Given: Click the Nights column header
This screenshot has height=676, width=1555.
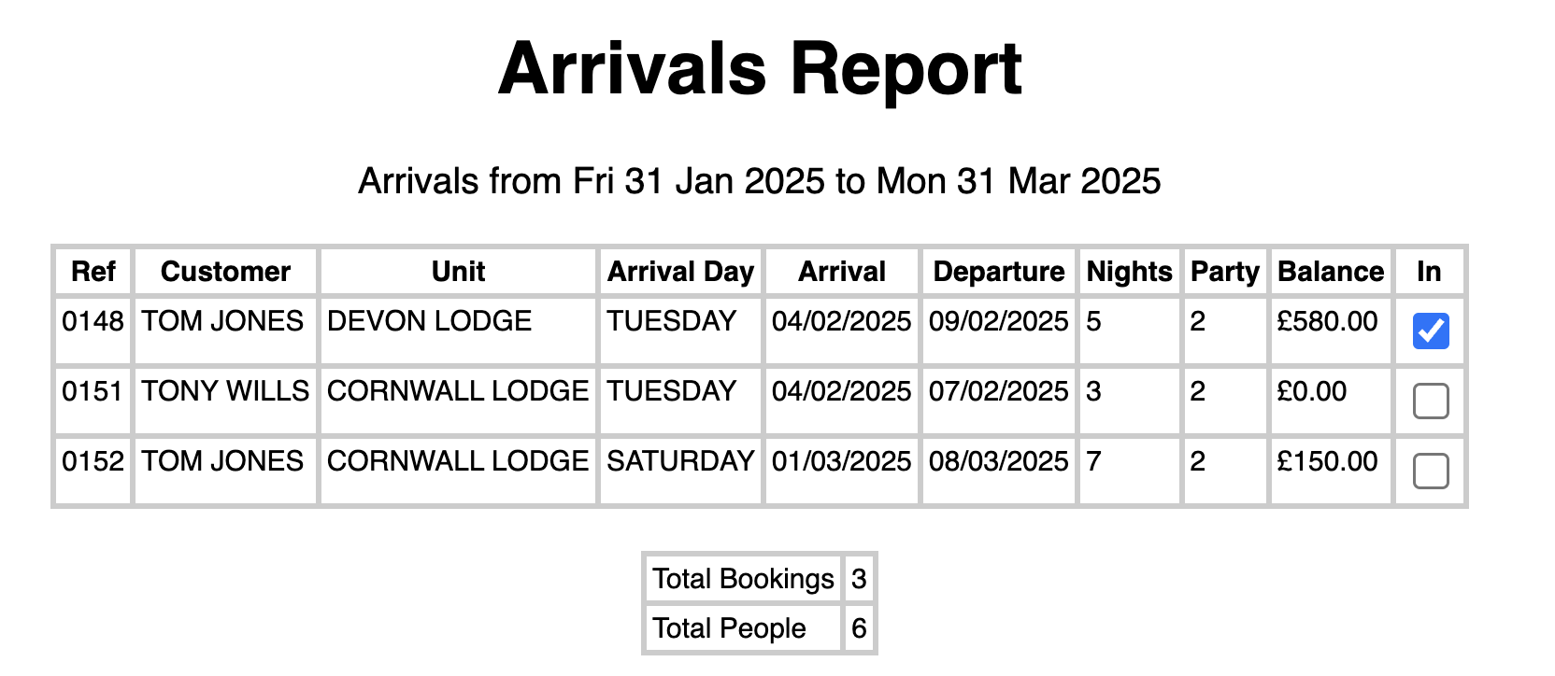Looking at the screenshot, I should [x=1129, y=272].
